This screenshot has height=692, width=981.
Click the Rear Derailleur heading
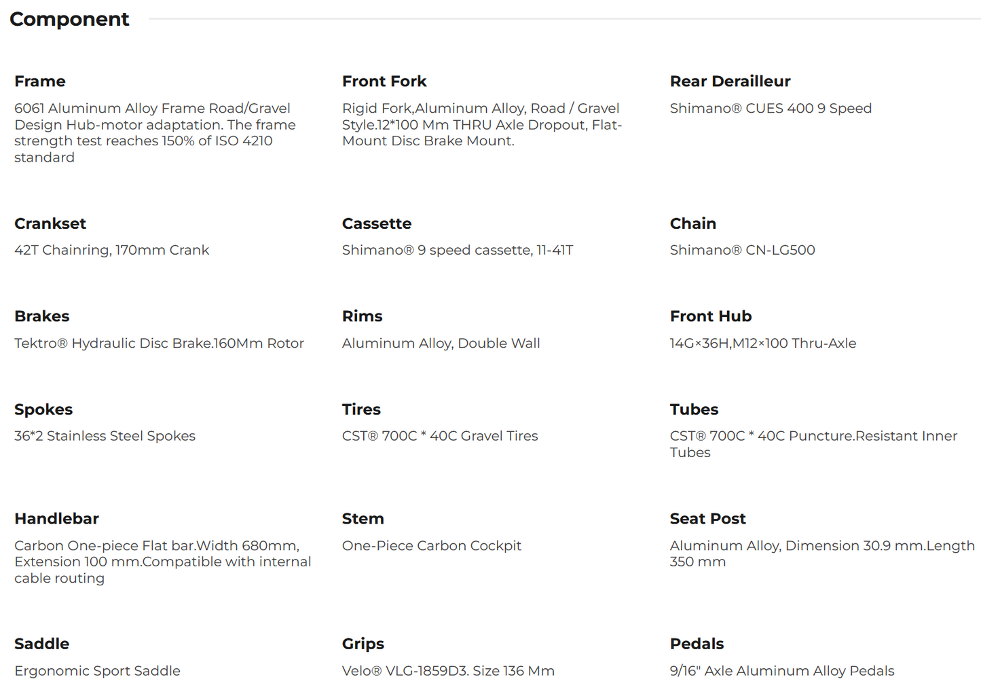click(x=730, y=81)
